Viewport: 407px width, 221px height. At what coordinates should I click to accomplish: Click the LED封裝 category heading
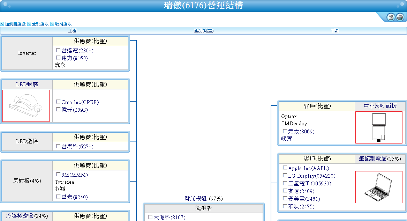click(27, 84)
